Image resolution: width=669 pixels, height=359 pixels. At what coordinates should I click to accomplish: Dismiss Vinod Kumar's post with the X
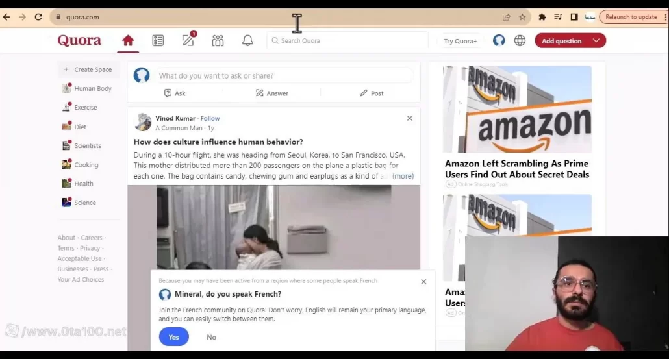click(409, 118)
